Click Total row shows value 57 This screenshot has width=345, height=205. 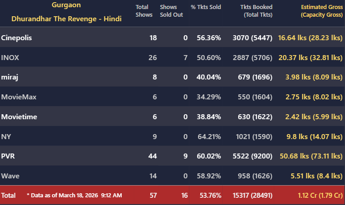tap(153, 196)
